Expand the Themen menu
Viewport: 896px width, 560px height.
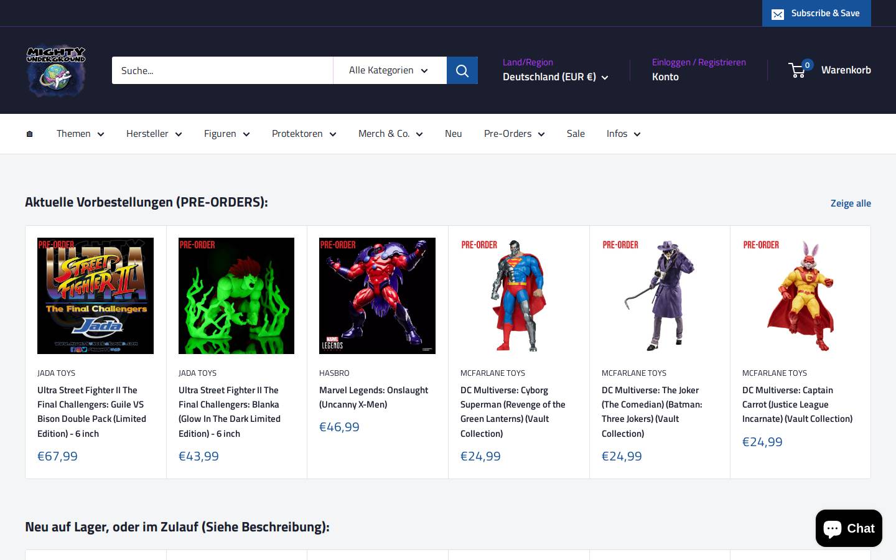coord(80,134)
